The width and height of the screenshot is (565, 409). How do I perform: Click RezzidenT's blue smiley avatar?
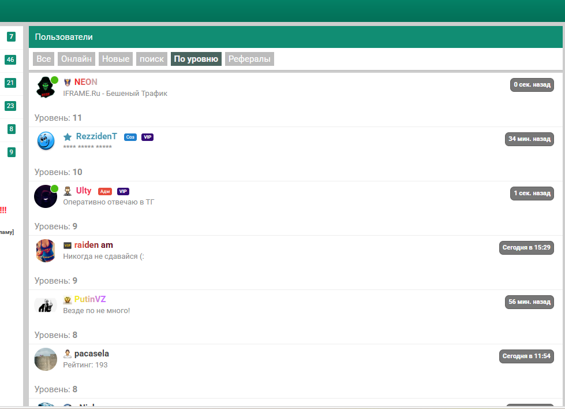click(x=45, y=141)
